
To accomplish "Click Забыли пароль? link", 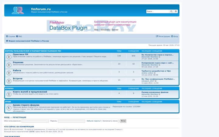I will click(94, 121).
